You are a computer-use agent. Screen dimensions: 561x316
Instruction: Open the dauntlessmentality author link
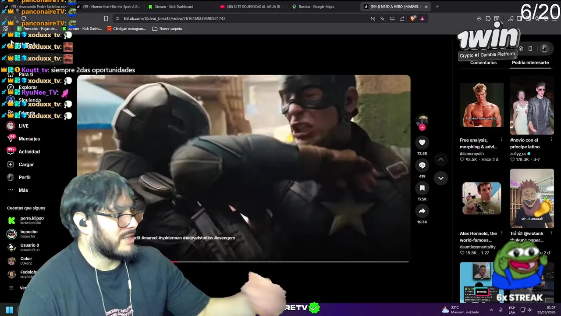(478, 247)
